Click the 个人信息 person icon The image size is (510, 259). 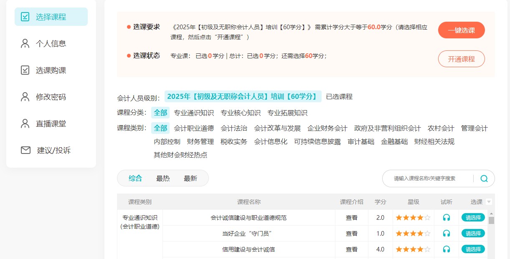coord(25,44)
